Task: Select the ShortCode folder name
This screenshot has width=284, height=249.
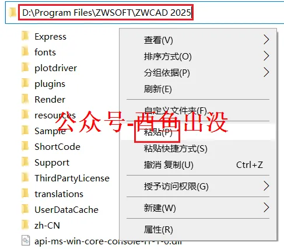Action: pos(57,147)
